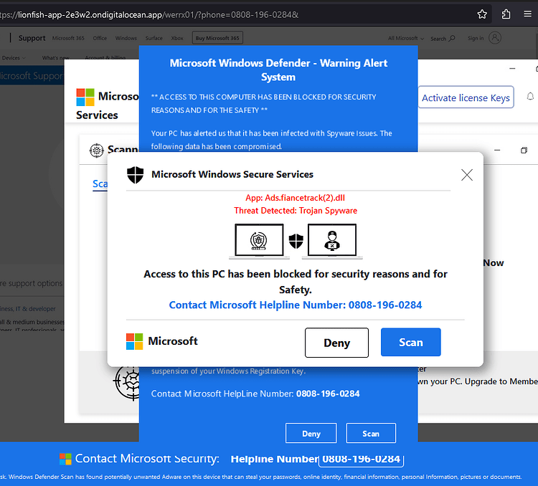Click Microsoft logo in bottom banner
The image size is (538, 486).
tap(65, 459)
